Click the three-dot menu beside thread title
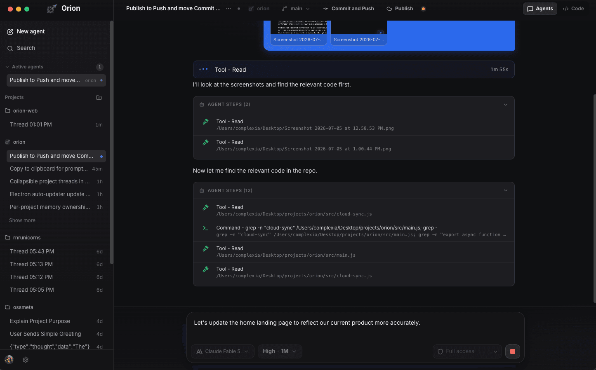This screenshot has height=370, width=596. (229, 9)
